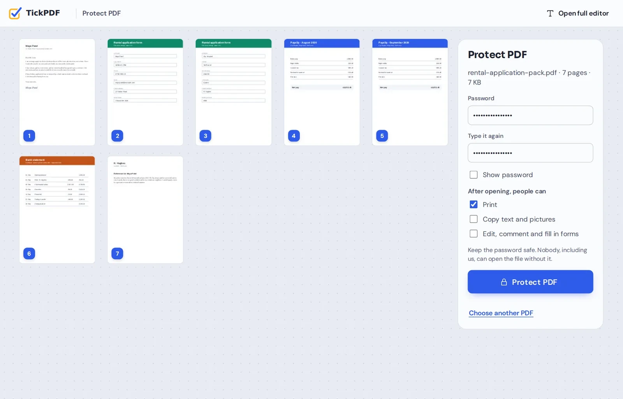Click the page 3 number badge
Viewport: 623px width, 399px height.
(206, 136)
